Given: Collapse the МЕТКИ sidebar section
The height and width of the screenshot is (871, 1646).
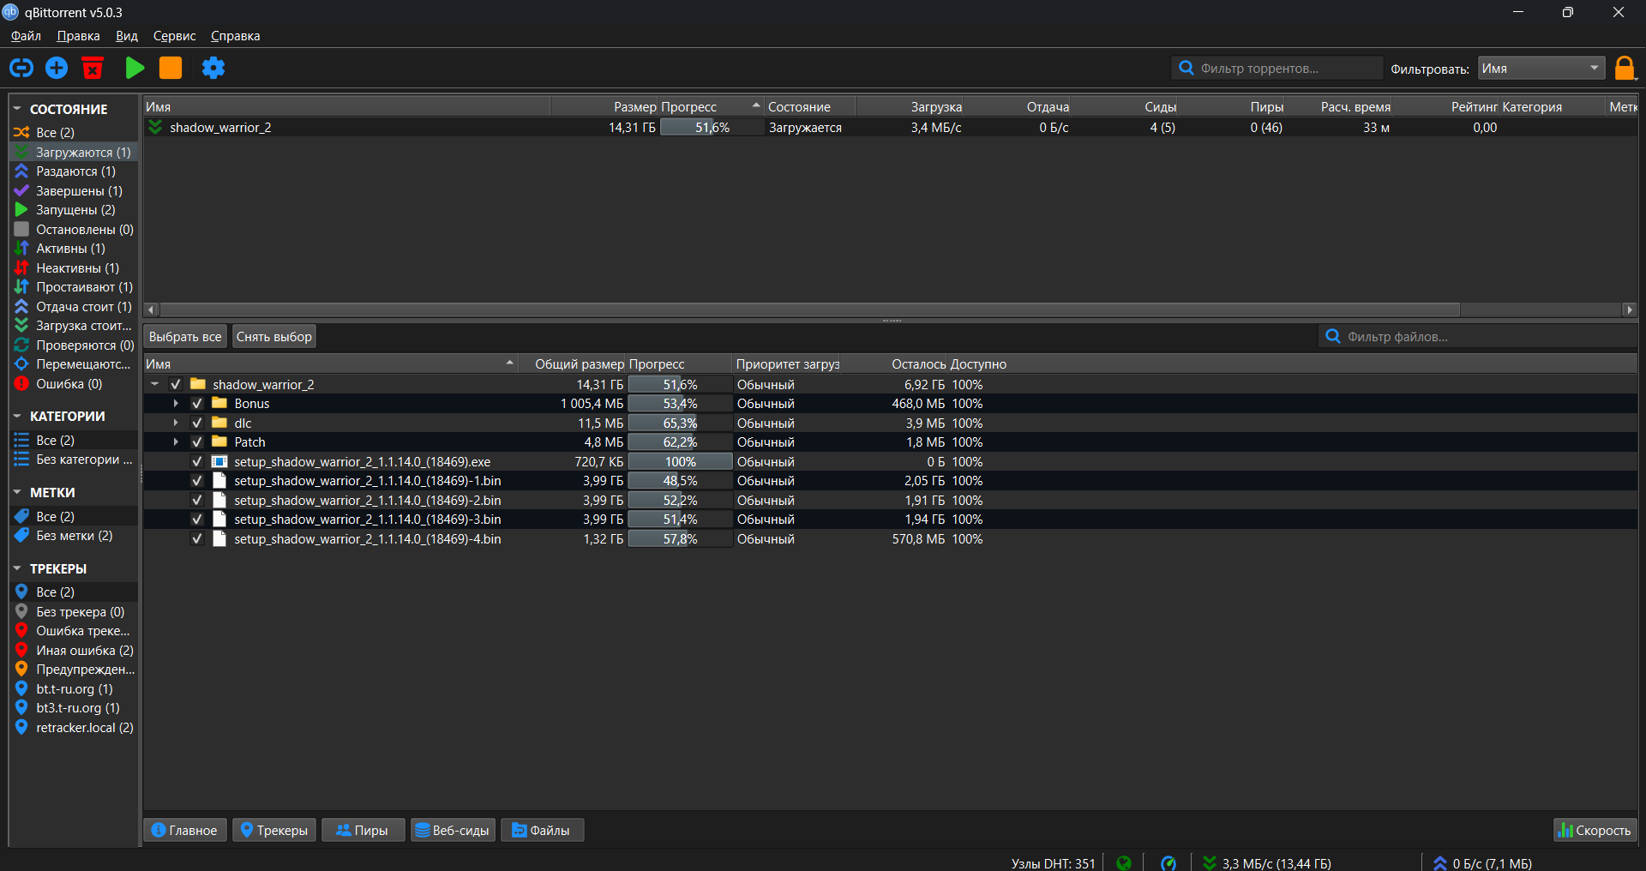Looking at the screenshot, I should 17,492.
